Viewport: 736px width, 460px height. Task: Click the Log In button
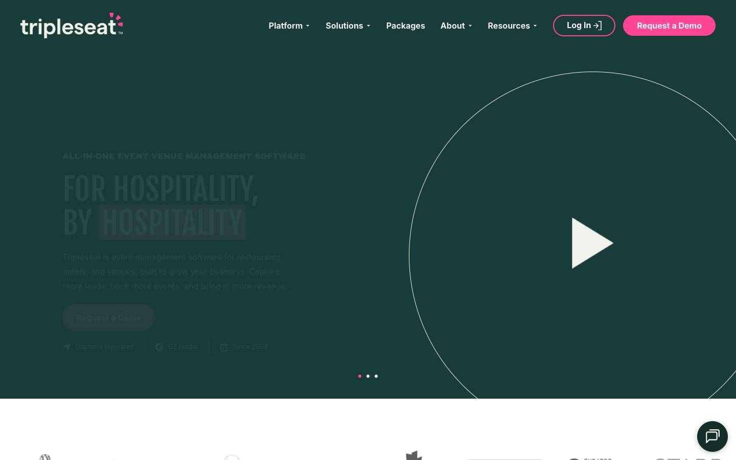point(584,26)
